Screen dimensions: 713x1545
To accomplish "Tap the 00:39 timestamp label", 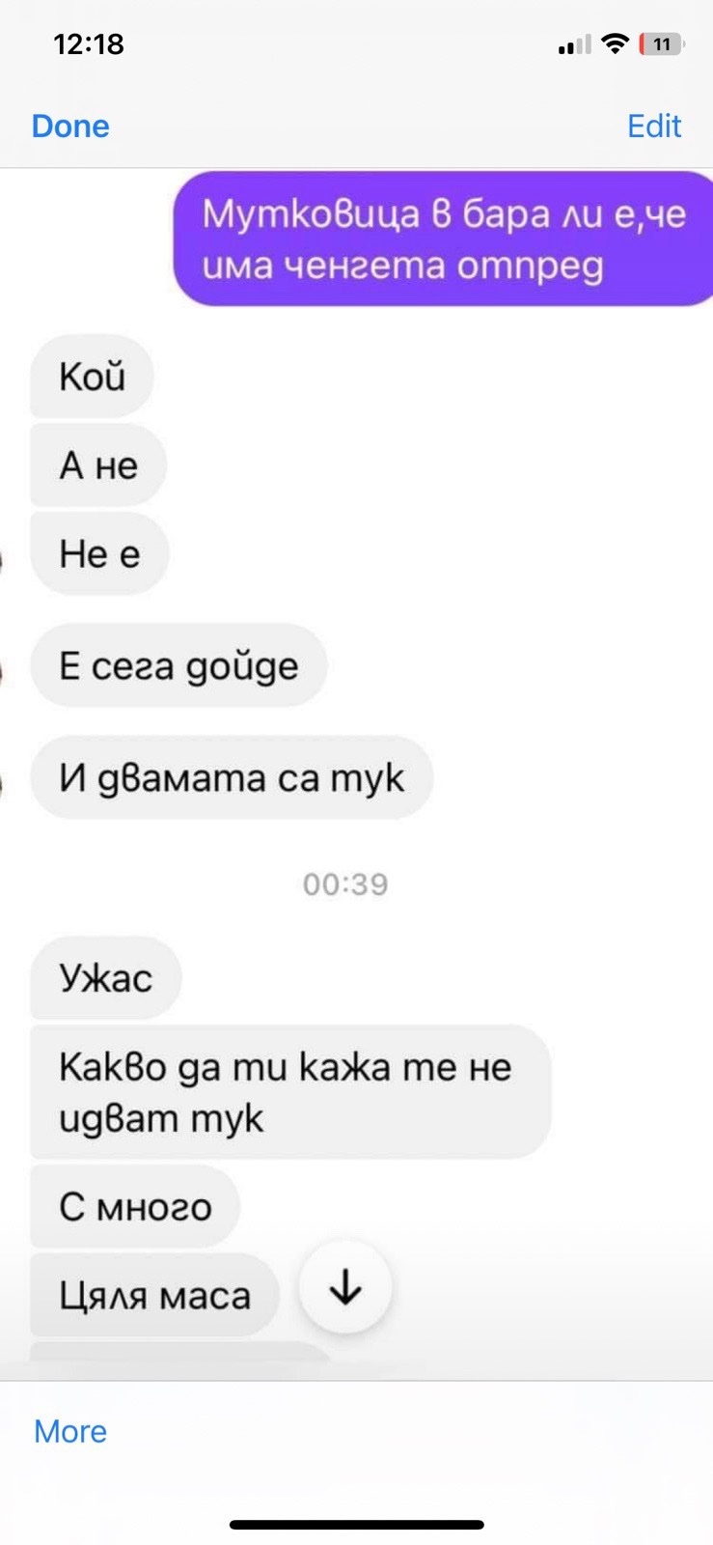I will (345, 884).
